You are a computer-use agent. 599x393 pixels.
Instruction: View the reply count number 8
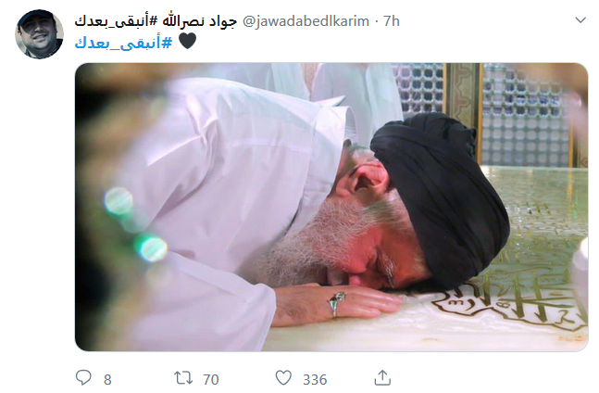[x=107, y=379]
